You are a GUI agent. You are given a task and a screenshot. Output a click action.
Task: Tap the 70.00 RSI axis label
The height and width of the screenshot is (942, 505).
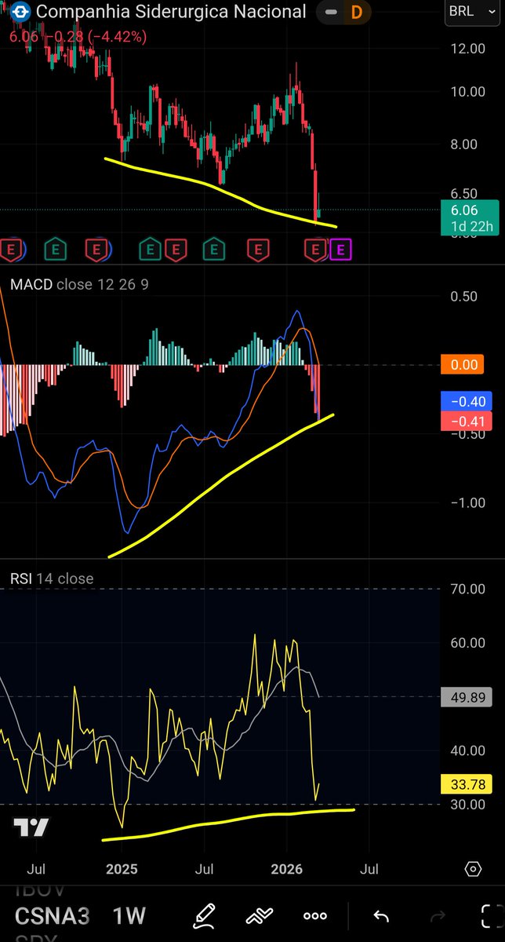tap(467, 589)
